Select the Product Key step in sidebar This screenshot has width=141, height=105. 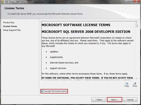click(x=9, y=23)
